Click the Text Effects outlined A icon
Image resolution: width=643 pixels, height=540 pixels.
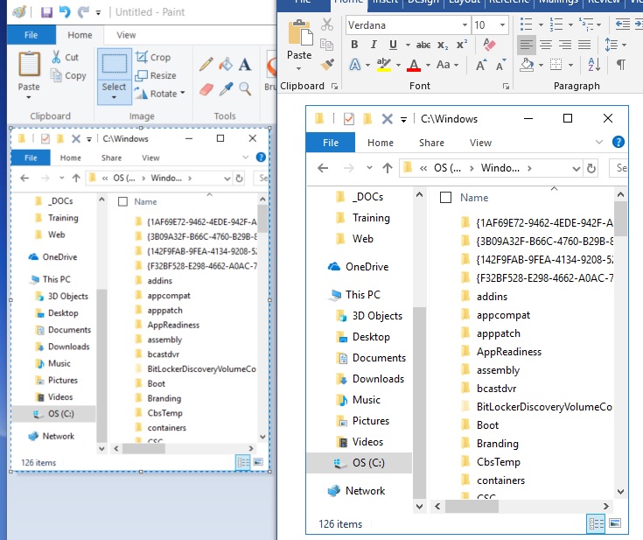(x=355, y=65)
